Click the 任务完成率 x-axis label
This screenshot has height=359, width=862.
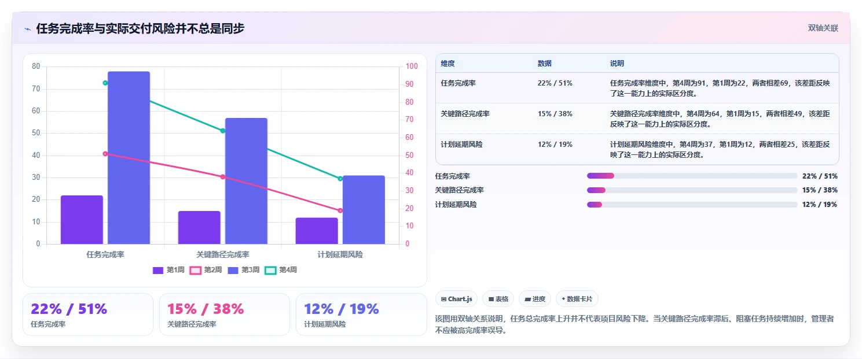[105, 254]
